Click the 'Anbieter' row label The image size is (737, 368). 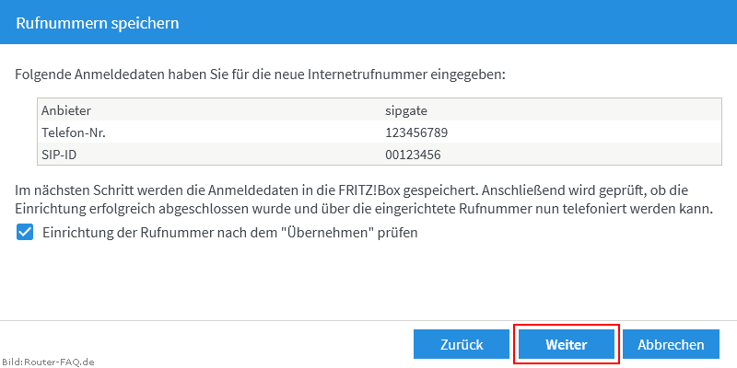(65, 110)
